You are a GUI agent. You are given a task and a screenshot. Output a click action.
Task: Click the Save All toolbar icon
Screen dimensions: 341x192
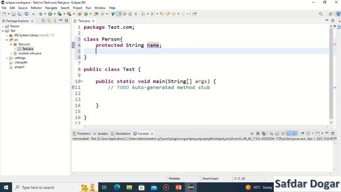click(20, 14)
